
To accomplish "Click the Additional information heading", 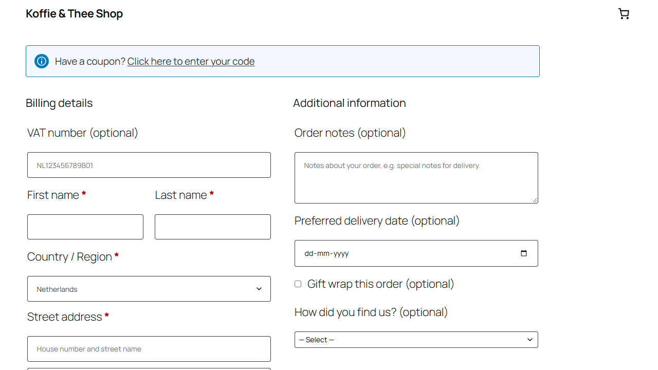I will [350, 103].
